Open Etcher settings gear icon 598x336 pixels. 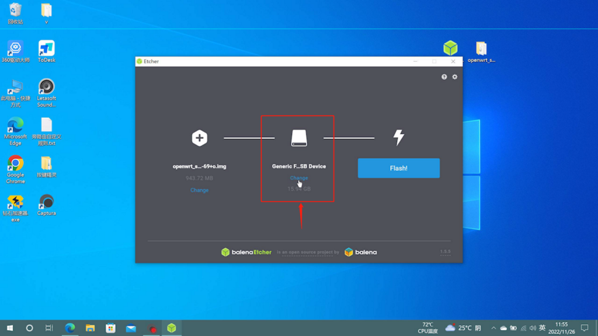pos(454,77)
